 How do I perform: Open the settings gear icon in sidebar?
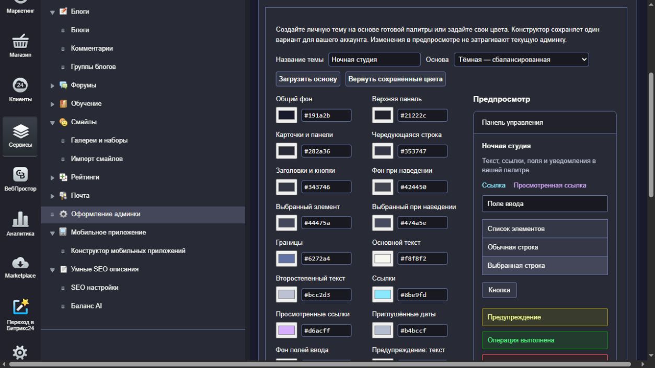coord(19,353)
